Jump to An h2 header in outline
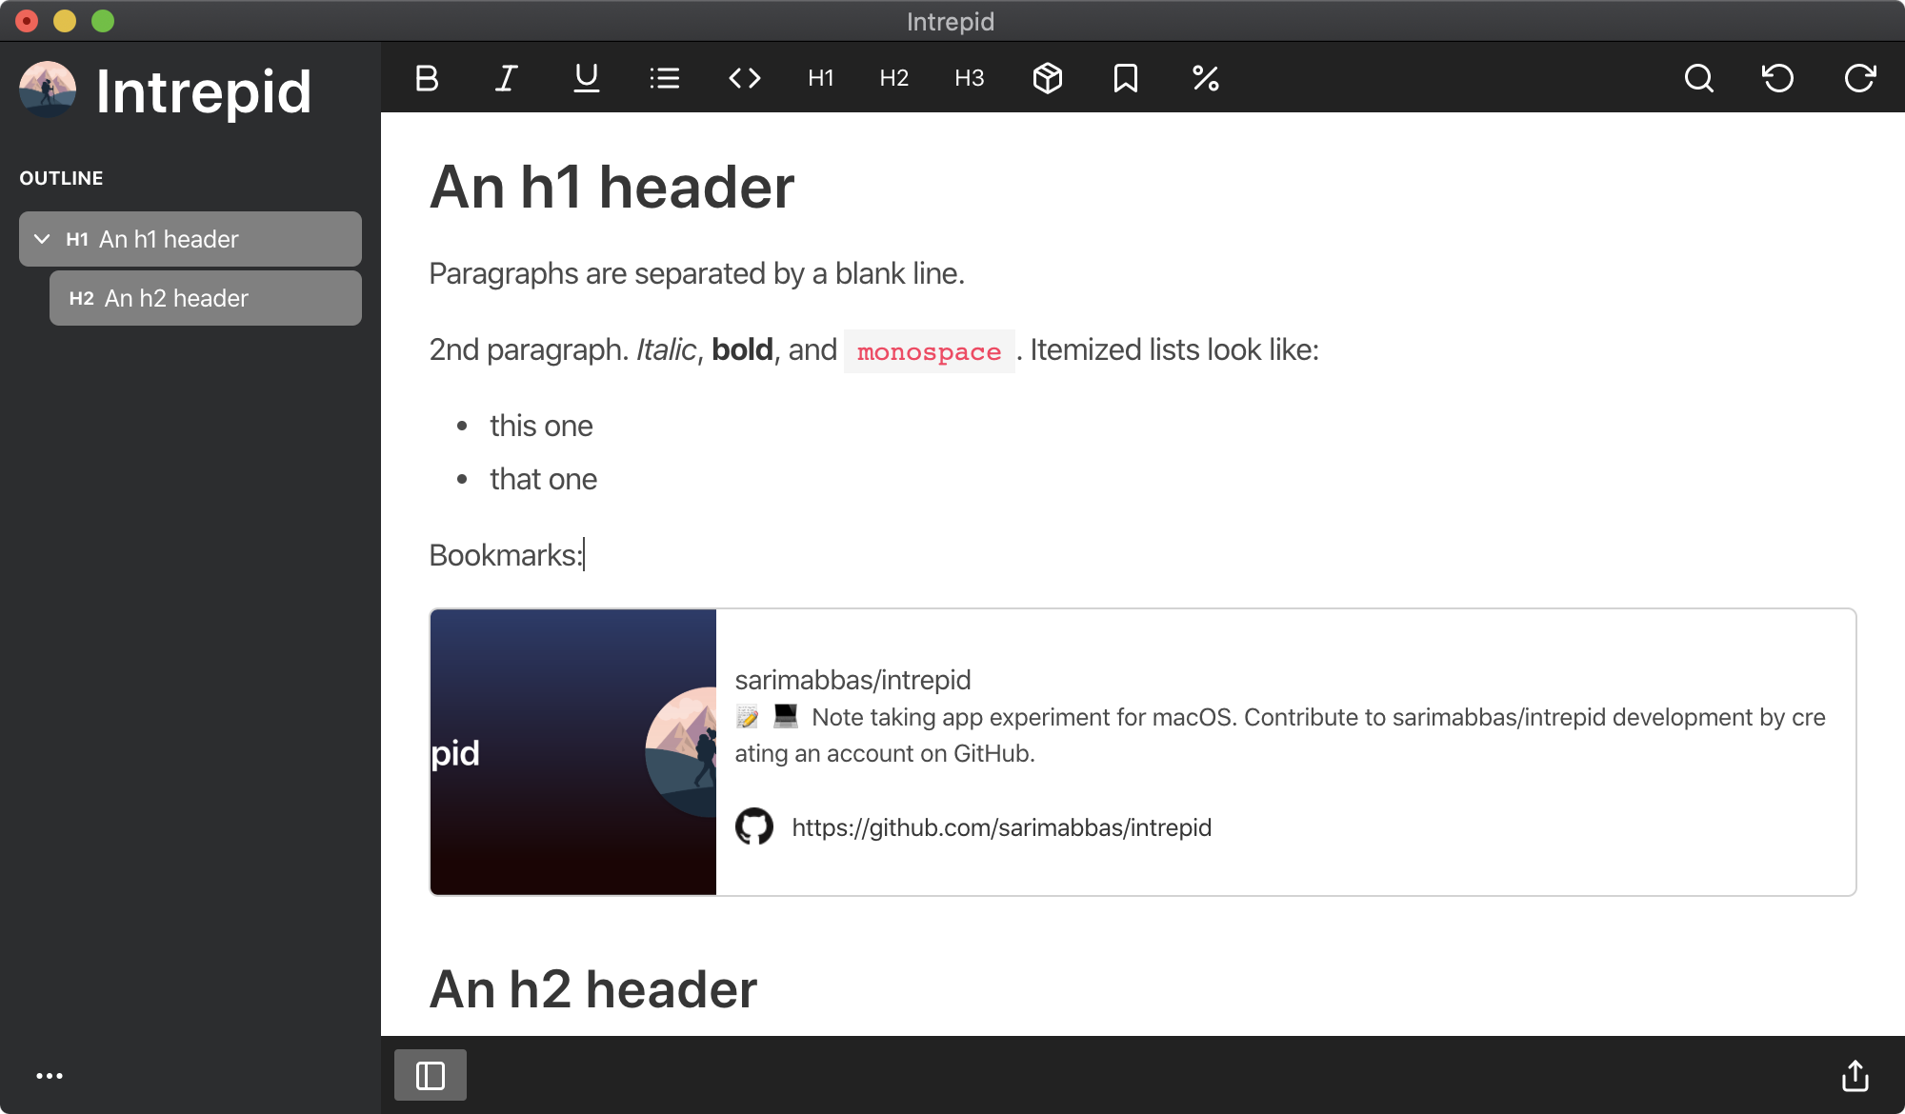The width and height of the screenshot is (1905, 1114). tap(206, 298)
